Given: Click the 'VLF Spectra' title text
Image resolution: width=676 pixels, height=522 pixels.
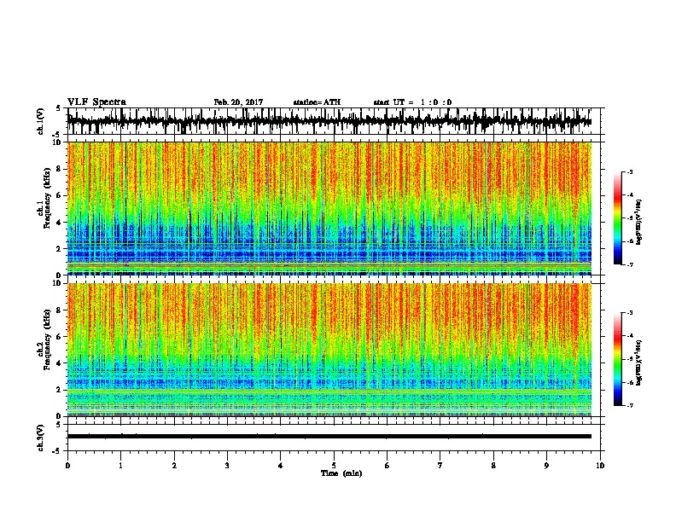Looking at the screenshot, I should (96, 102).
